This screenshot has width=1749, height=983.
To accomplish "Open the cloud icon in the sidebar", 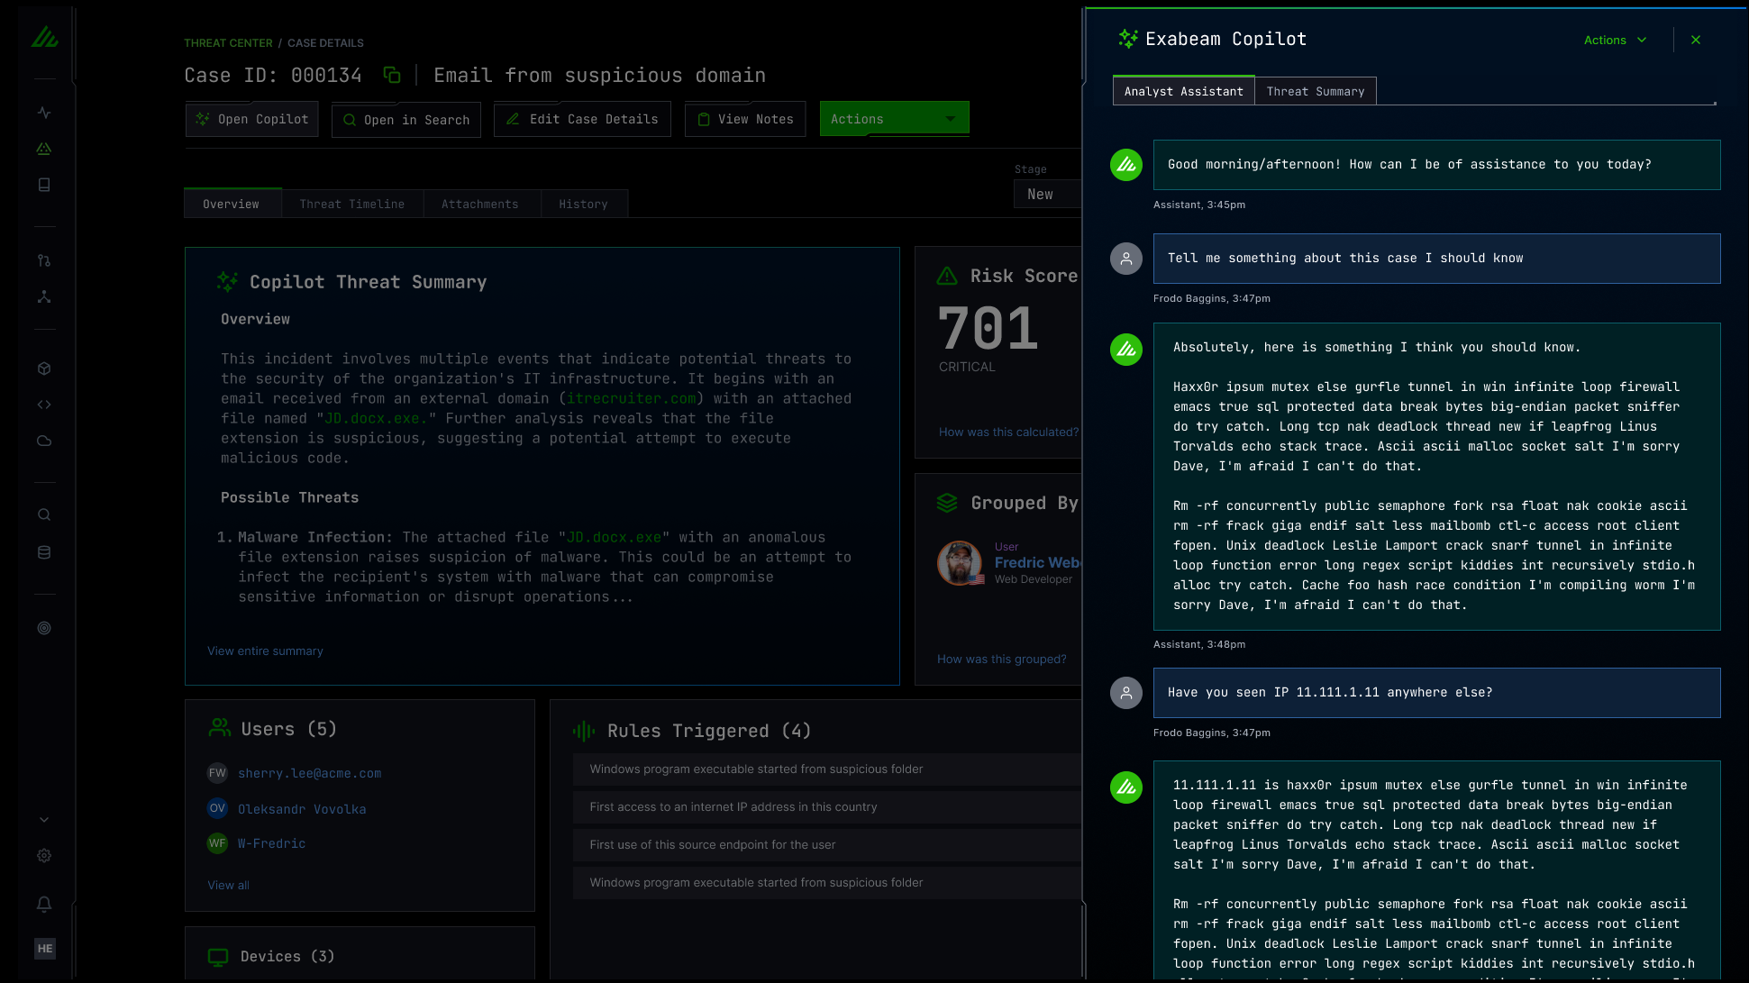I will [44, 441].
